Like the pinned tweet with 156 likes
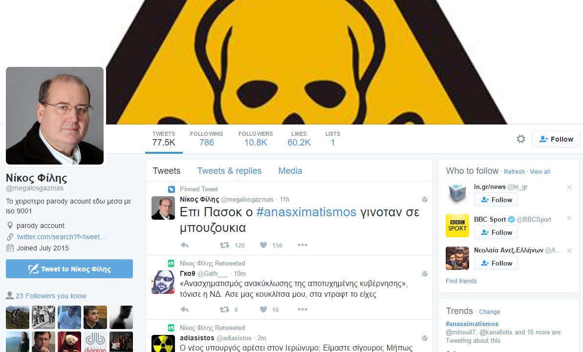This screenshot has height=352, width=583. [263, 245]
